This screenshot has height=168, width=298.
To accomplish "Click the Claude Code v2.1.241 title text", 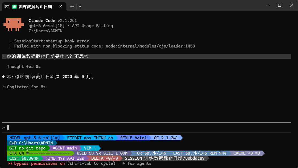I will coord(53,21).
